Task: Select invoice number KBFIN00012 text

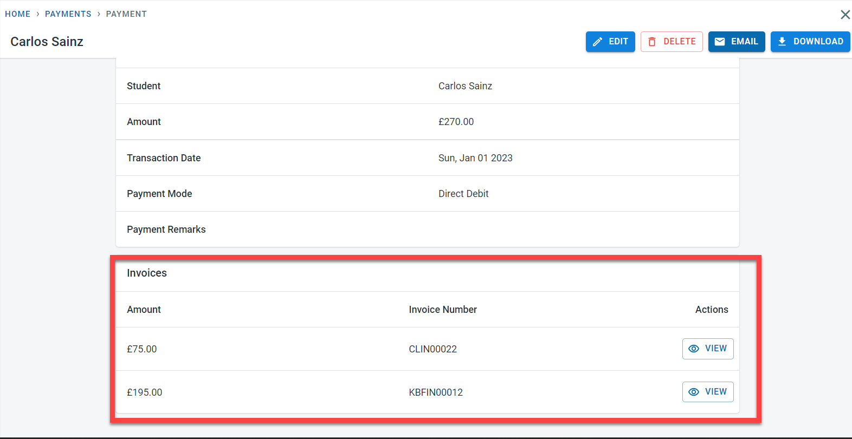Action: point(436,392)
